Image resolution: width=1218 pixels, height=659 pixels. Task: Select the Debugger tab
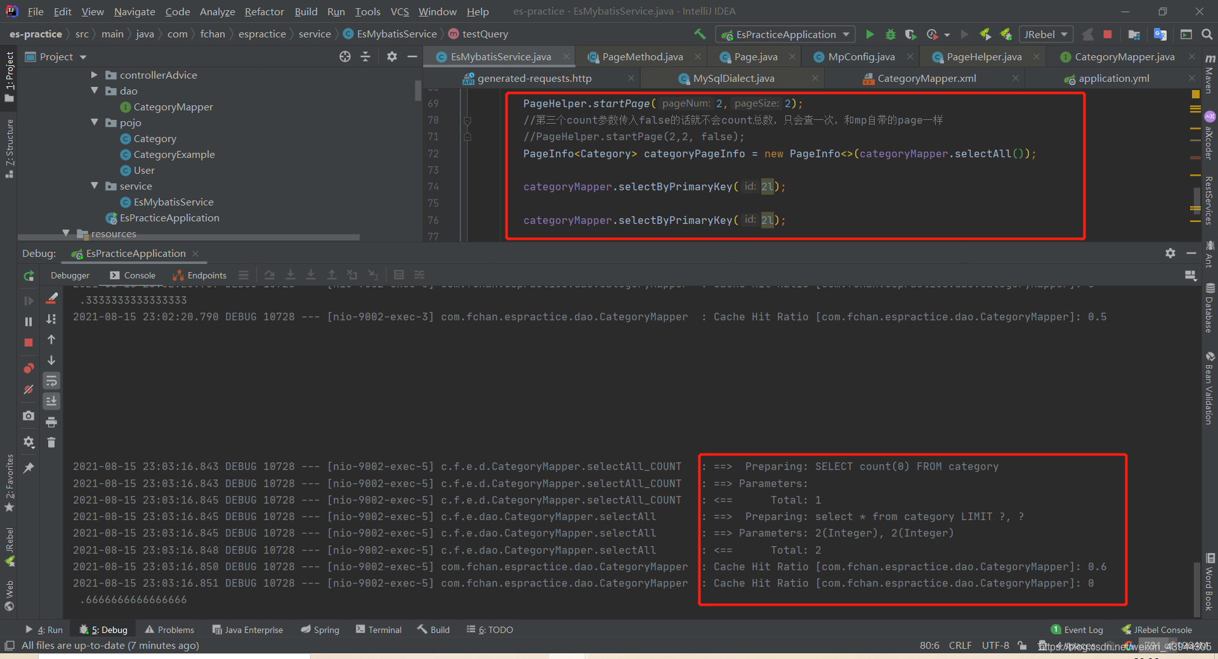coord(70,275)
